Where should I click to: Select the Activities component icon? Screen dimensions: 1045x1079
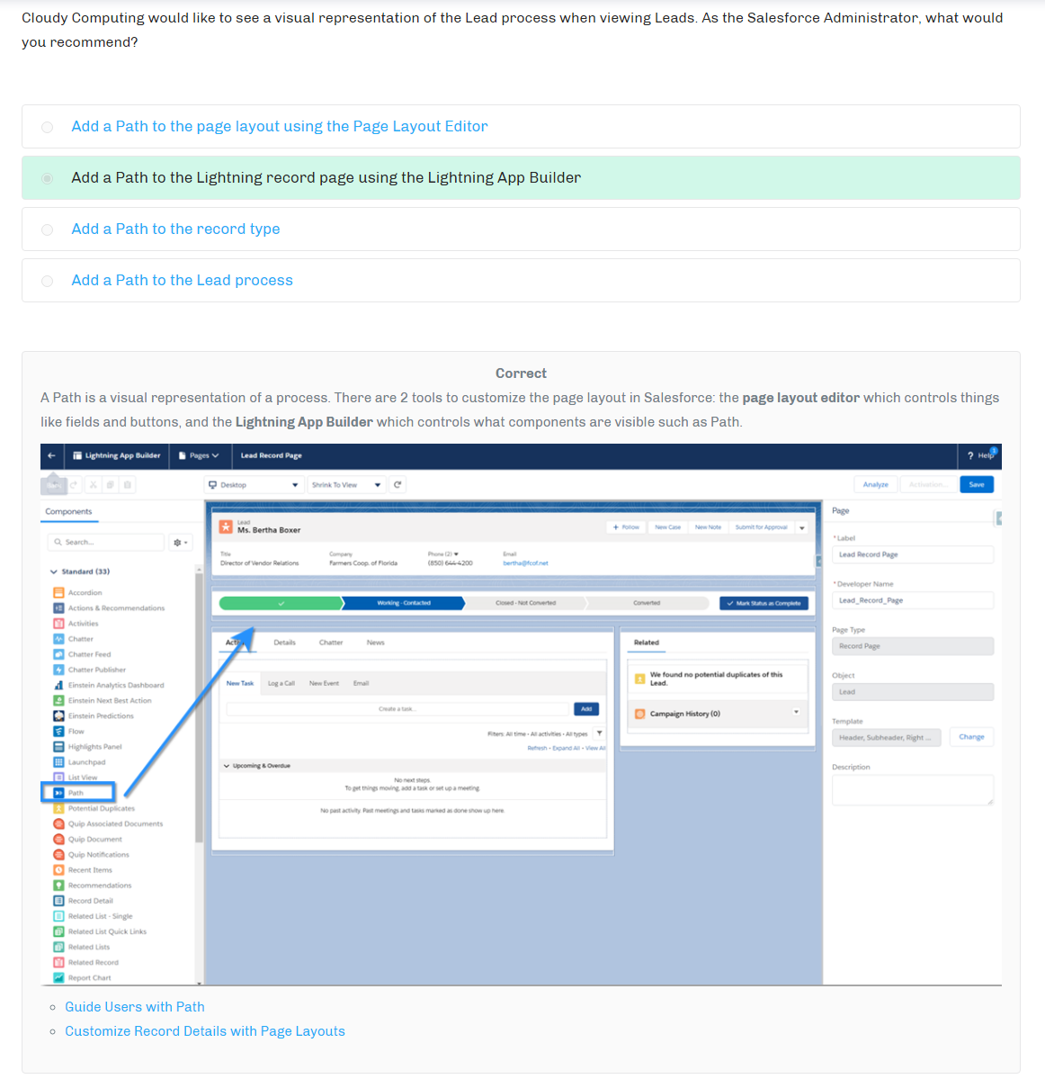58,624
